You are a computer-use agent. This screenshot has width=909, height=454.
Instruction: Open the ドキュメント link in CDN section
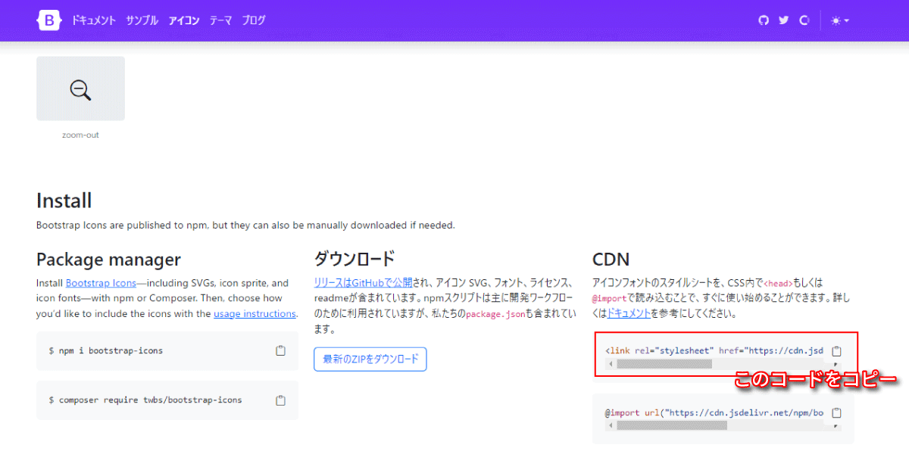pos(629,313)
